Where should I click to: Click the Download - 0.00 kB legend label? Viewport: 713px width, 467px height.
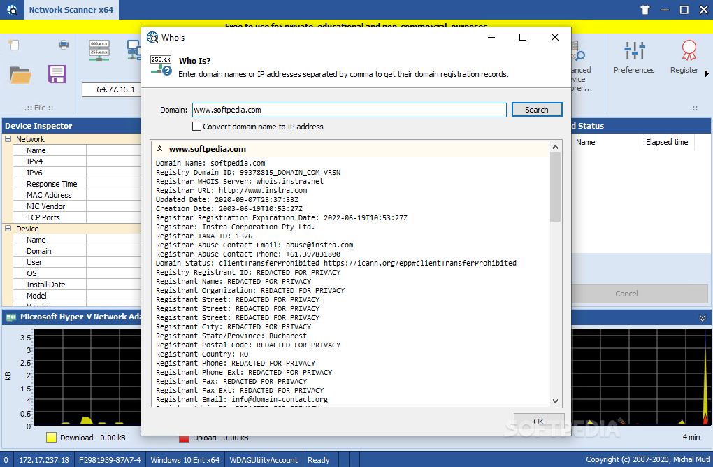pyautogui.click(x=93, y=438)
